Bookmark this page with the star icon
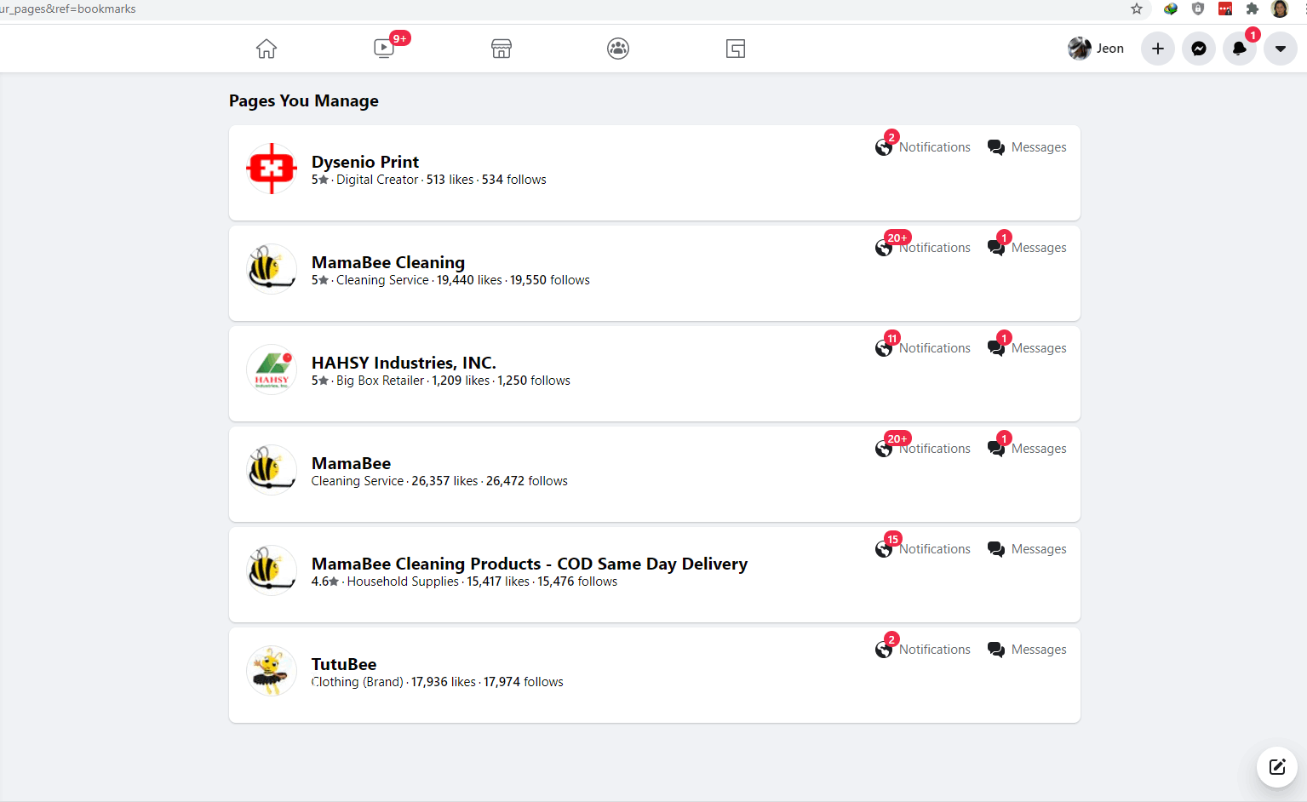This screenshot has height=802, width=1307. coord(1137,9)
